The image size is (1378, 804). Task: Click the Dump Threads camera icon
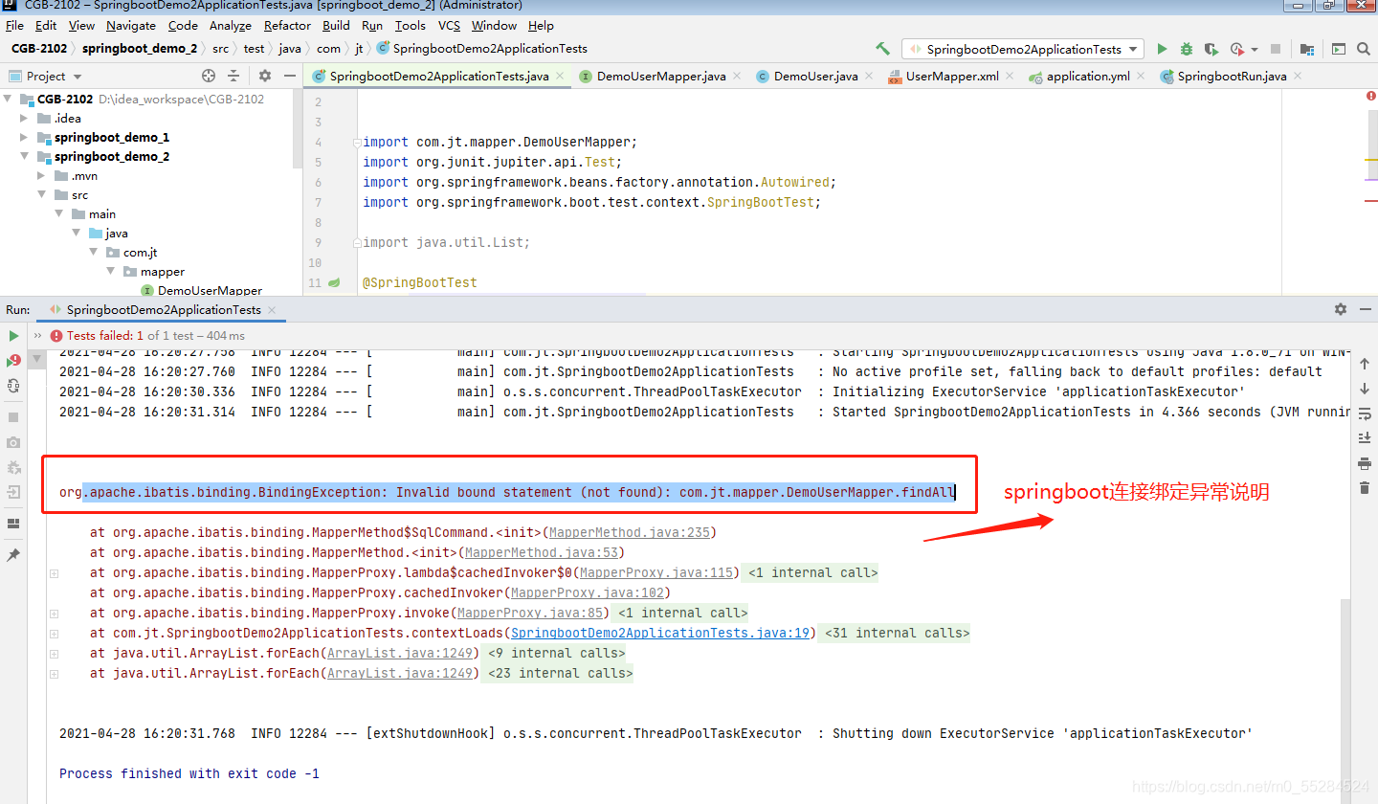[13, 442]
